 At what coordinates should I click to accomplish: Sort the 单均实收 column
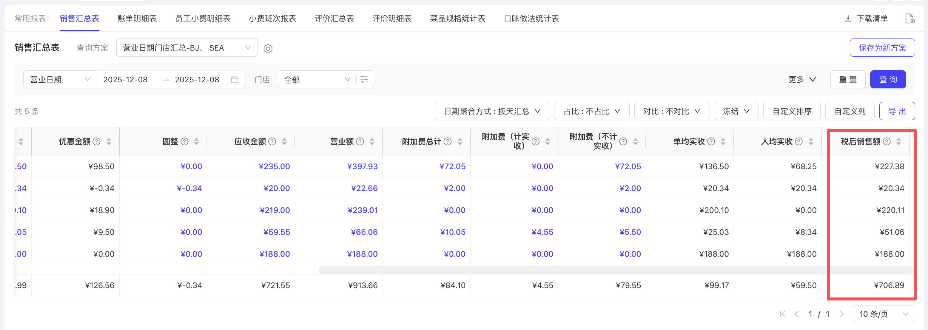(x=723, y=142)
